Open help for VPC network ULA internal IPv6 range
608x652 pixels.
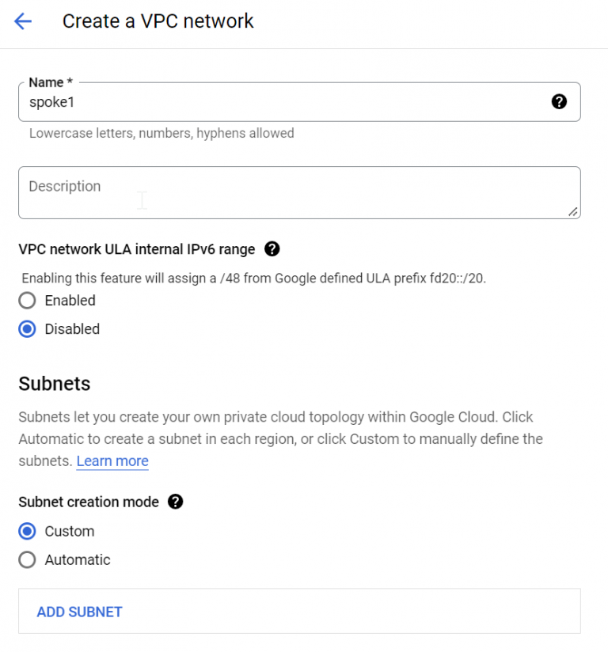click(272, 248)
